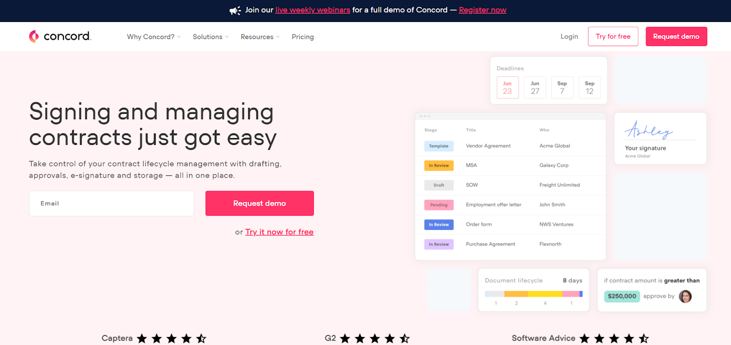731x345 pixels.
Task: Select the Jun 27 deadline
Action: [535, 88]
